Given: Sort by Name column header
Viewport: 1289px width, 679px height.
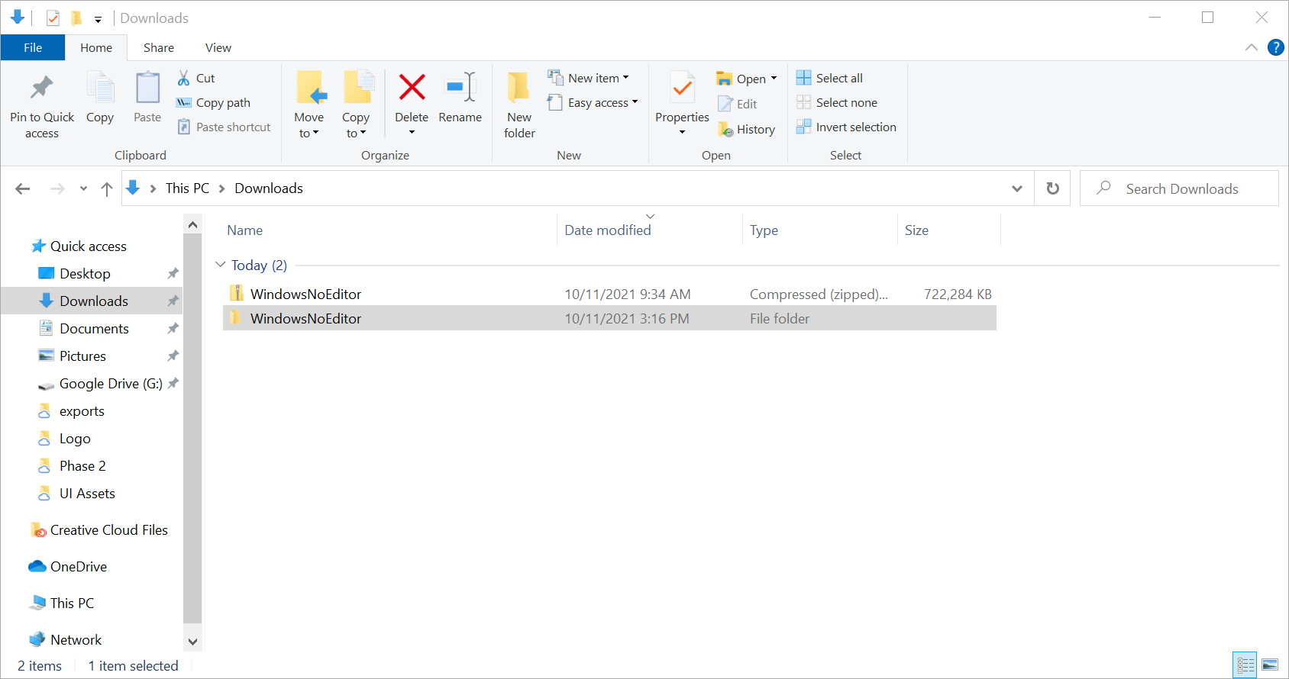Looking at the screenshot, I should pyautogui.click(x=389, y=230).
